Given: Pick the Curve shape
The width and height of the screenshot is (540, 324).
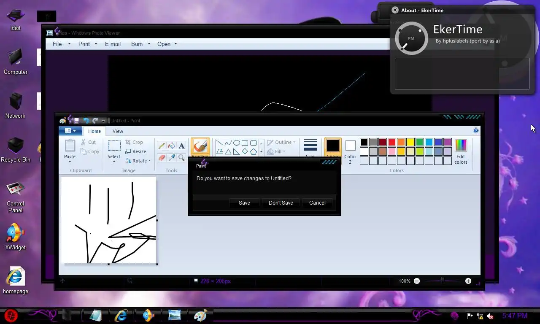Looking at the screenshot, I should (x=228, y=143).
